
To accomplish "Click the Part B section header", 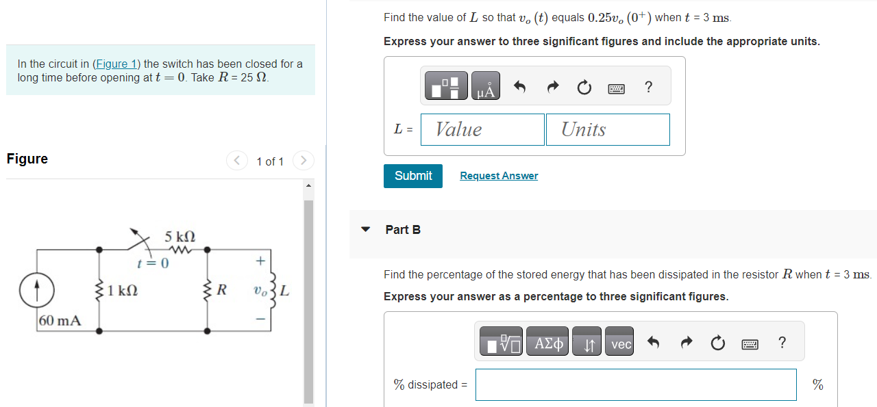I will point(404,230).
